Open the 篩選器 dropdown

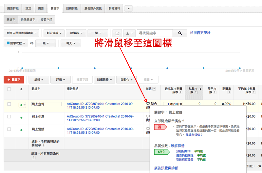tap(76, 33)
